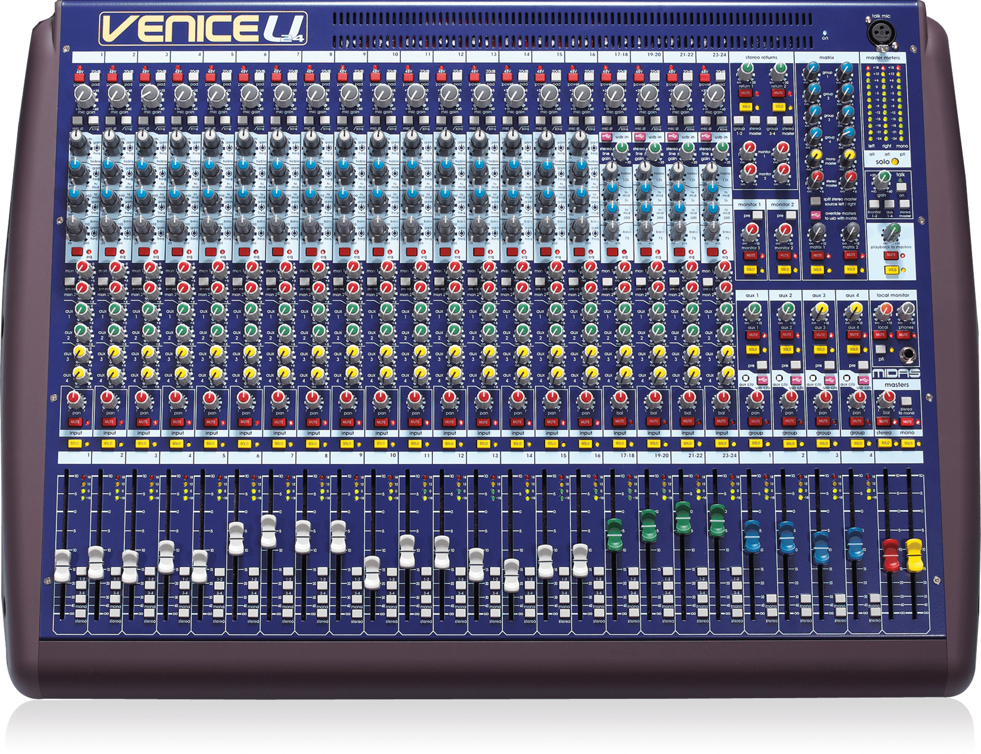The width and height of the screenshot is (981, 754).
Task: Grab the channel 1 white fader
Action: point(62,566)
